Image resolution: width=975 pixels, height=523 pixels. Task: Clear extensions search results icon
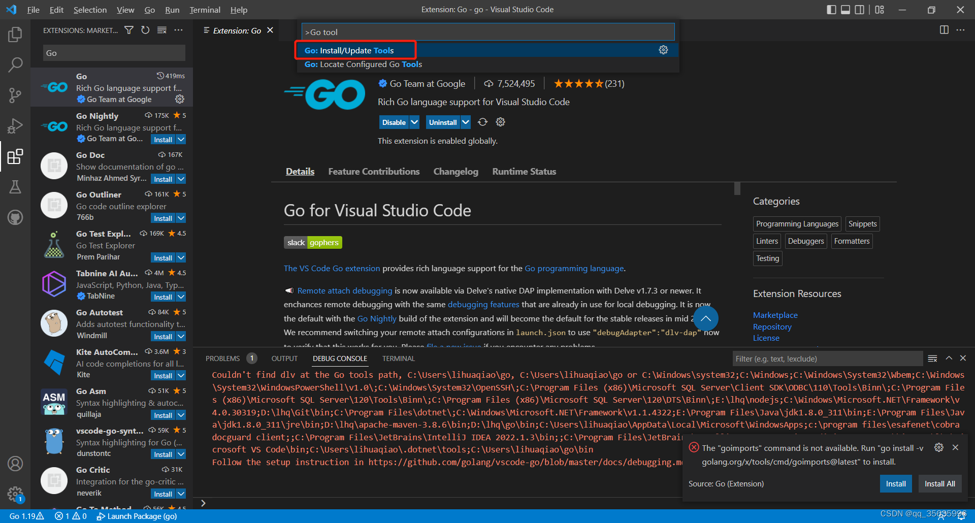pos(162,30)
